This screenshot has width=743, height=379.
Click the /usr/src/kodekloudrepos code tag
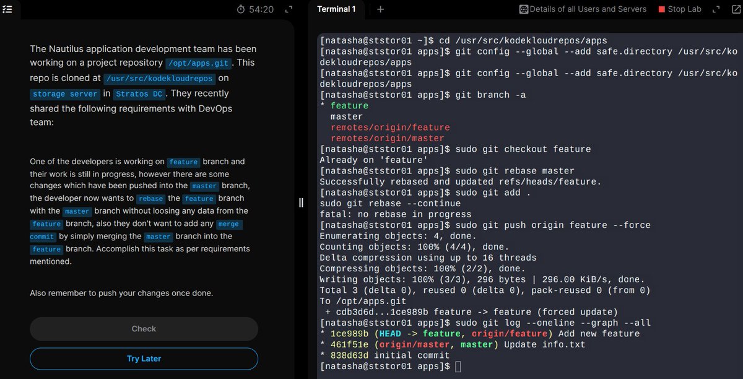(x=160, y=79)
